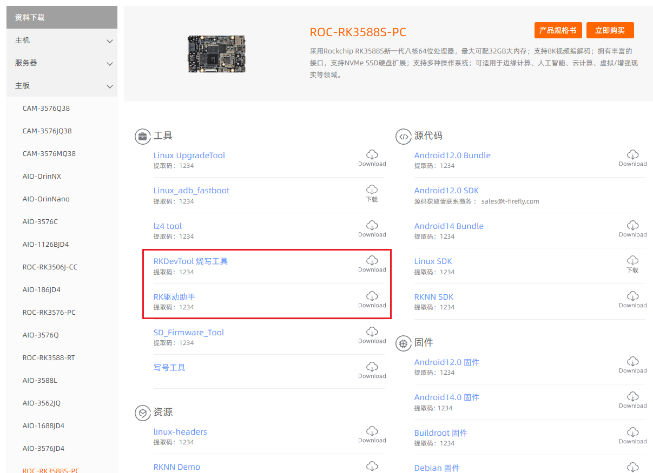Open the linux-headers link
The width and height of the screenshot is (653, 473).
point(180,432)
